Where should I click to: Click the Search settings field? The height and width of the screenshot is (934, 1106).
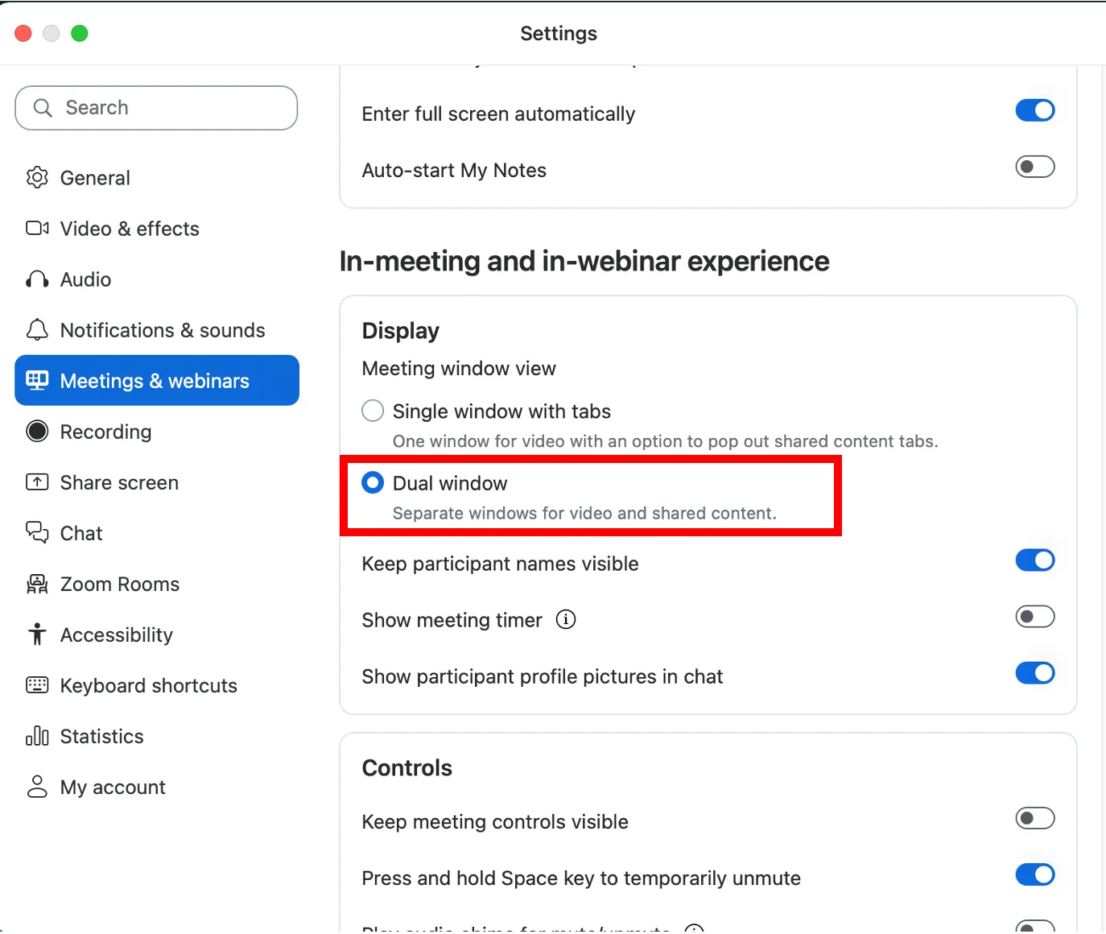[x=156, y=108]
